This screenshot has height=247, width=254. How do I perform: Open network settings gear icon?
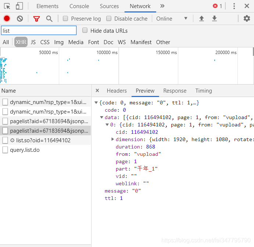click(247, 18)
